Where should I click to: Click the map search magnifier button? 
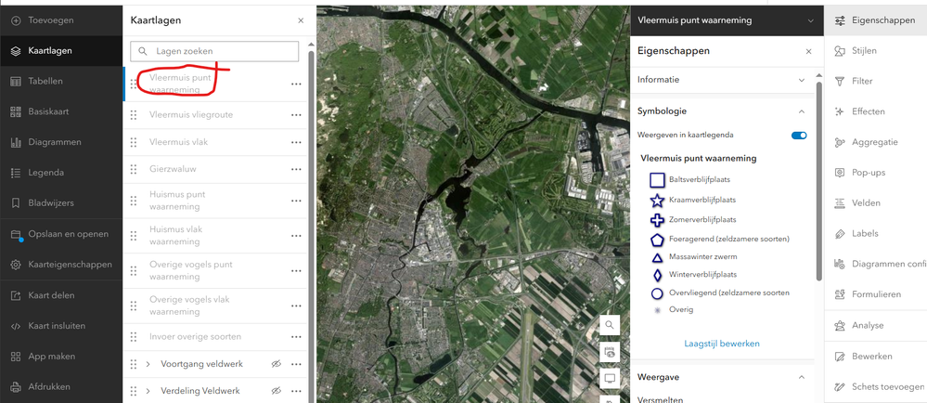coord(610,325)
